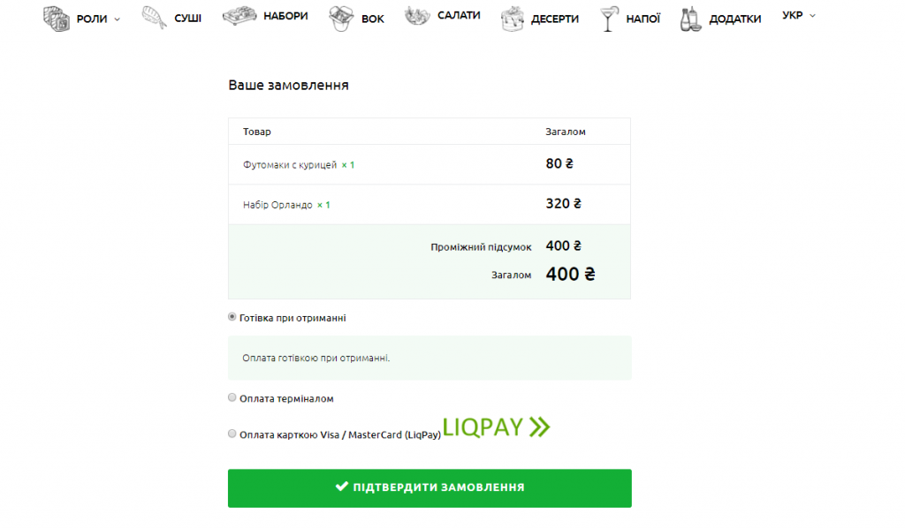Screen dimensions: 905x528
Task: Confirm order with ПІДТВЕРДИТИ ЗАМОВЛЕННЯ button
Action: pos(430,488)
